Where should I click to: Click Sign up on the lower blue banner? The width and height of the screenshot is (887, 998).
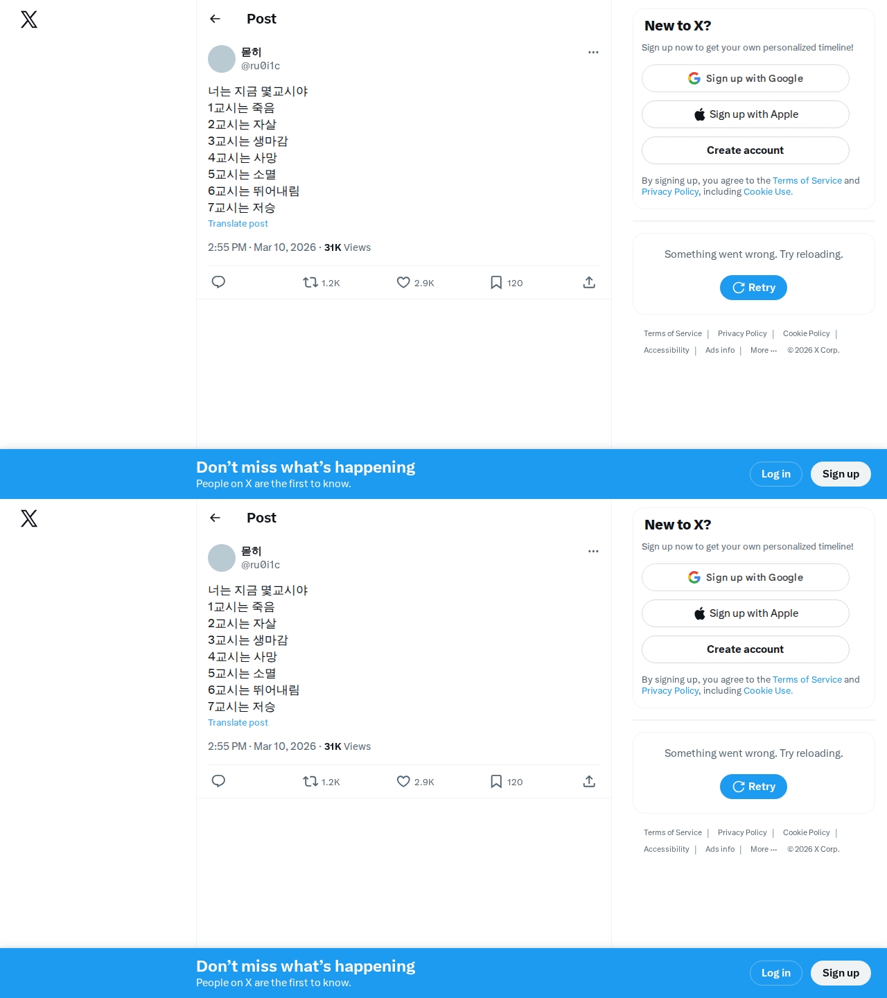point(841,973)
